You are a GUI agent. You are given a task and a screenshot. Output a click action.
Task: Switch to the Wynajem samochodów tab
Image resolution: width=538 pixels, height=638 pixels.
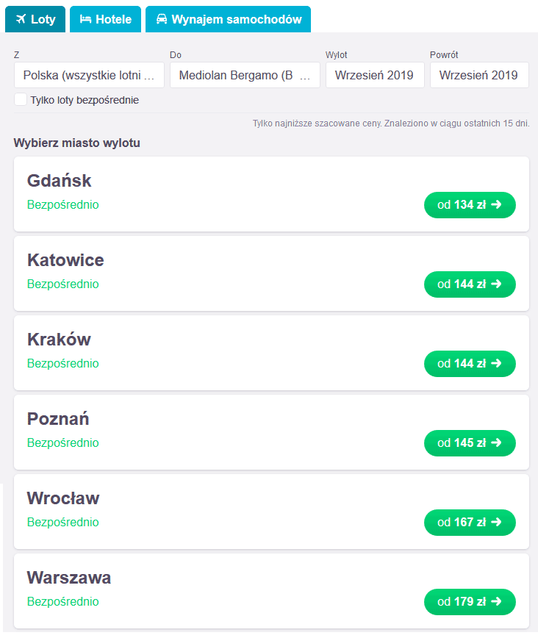(229, 19)
